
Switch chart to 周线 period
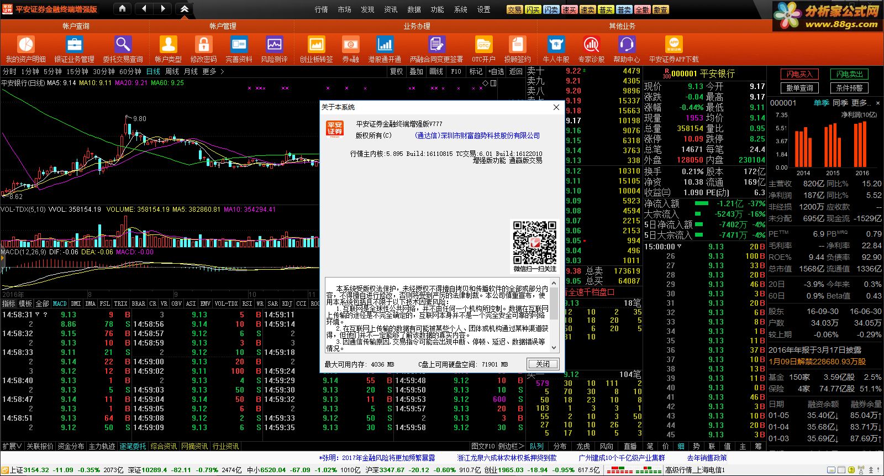coord(172,72)
